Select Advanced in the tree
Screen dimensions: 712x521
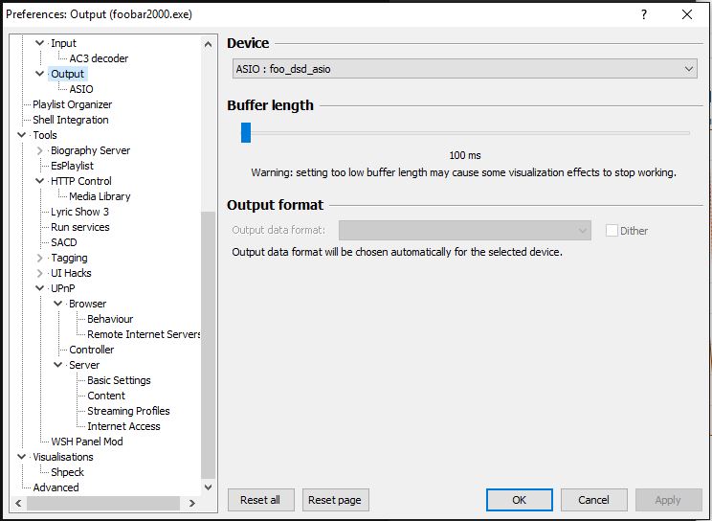(x=56, y=487)
